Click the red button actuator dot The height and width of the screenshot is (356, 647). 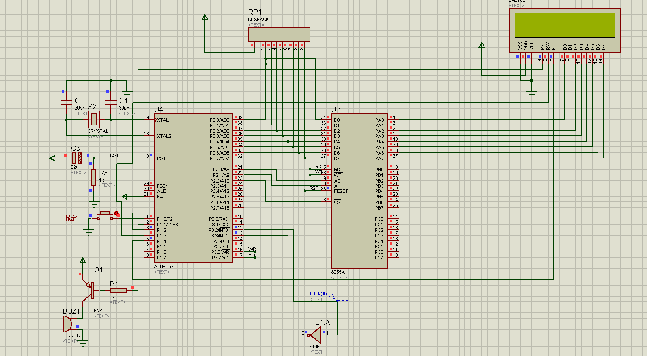[x=116, y=213]
